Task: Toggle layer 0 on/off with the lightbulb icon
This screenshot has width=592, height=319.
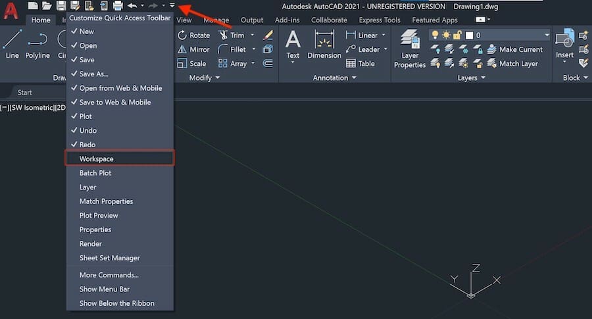Action: [435, 35]
